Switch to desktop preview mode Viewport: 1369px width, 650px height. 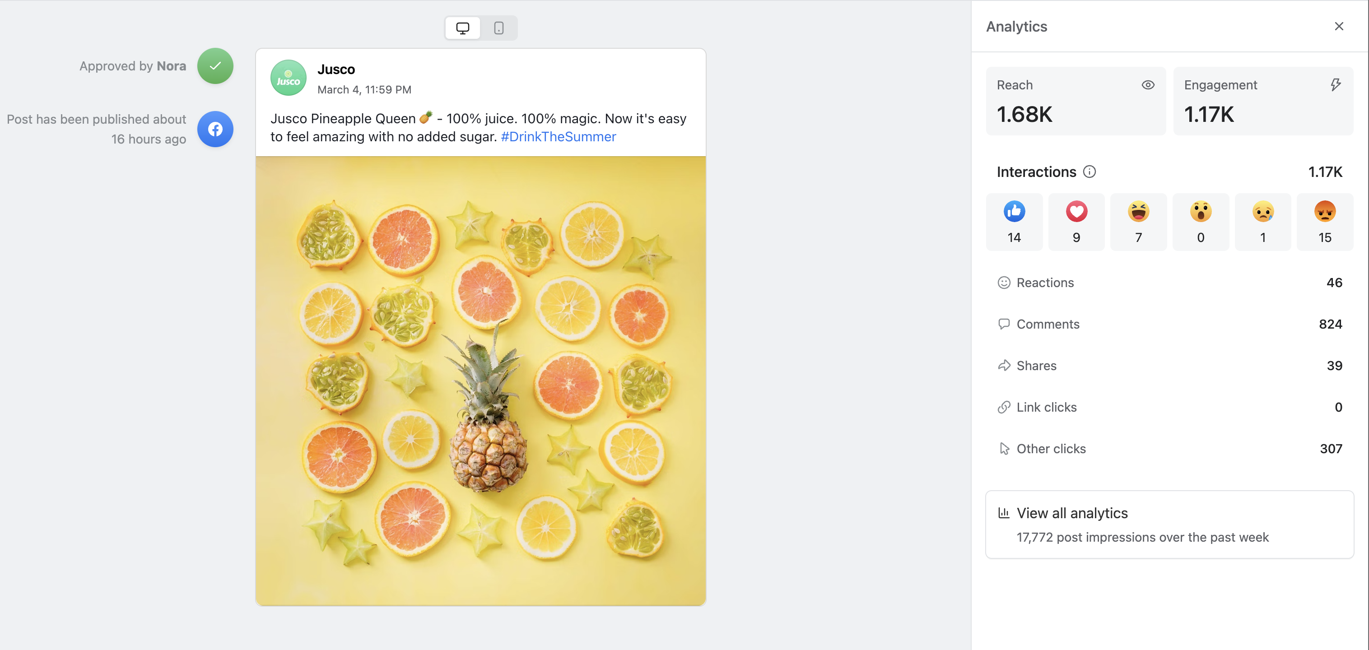point(463,28)
